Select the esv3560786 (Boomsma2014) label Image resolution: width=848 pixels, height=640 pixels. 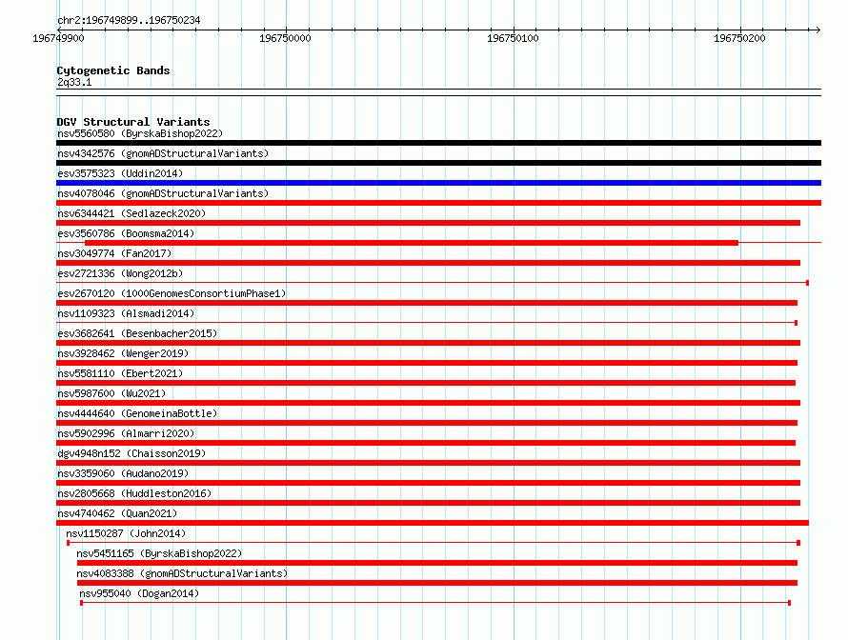[x=126, y=233]
